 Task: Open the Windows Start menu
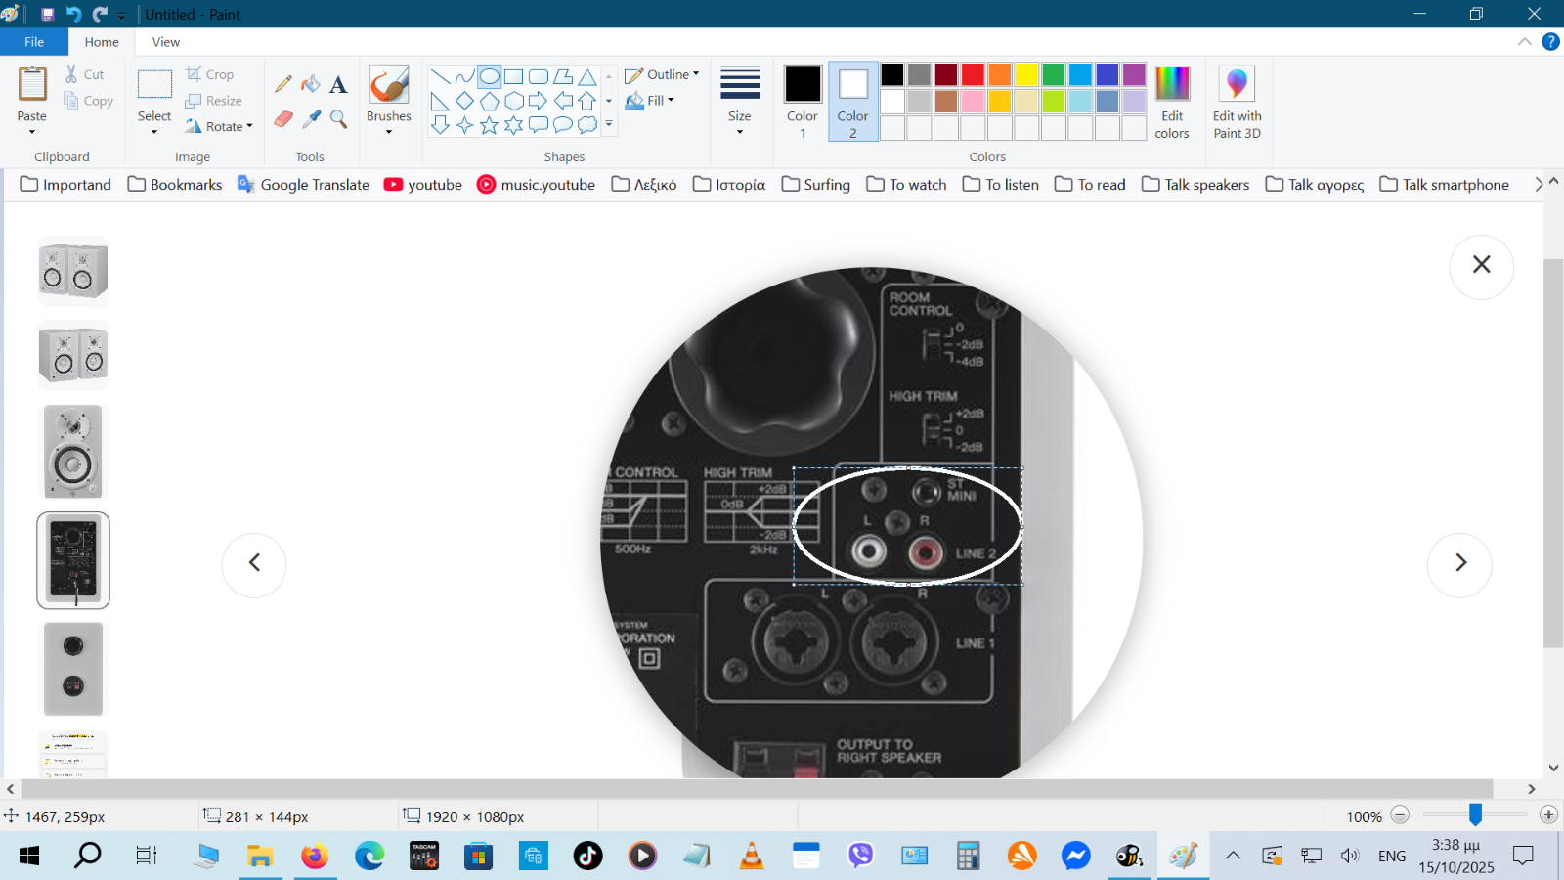[x=29, y=857]
